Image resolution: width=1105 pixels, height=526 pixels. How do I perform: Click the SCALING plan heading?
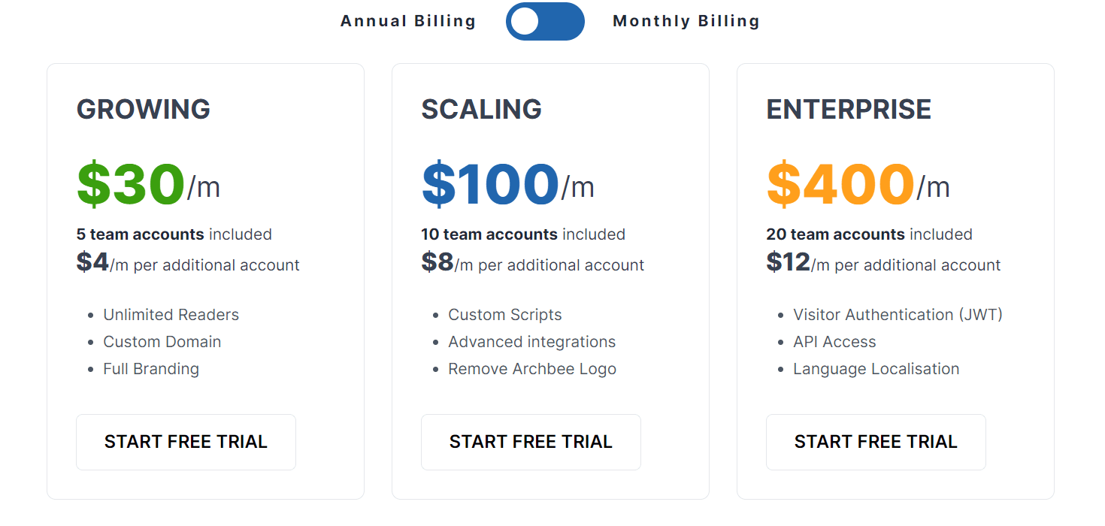tap(481, 110)
